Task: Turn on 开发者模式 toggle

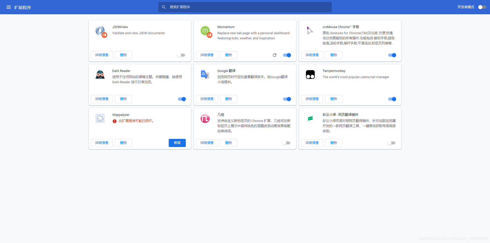Action: coord(482,7)
